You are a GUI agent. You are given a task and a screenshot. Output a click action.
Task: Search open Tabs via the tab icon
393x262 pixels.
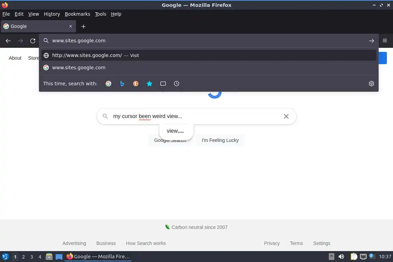pos(163,84)
